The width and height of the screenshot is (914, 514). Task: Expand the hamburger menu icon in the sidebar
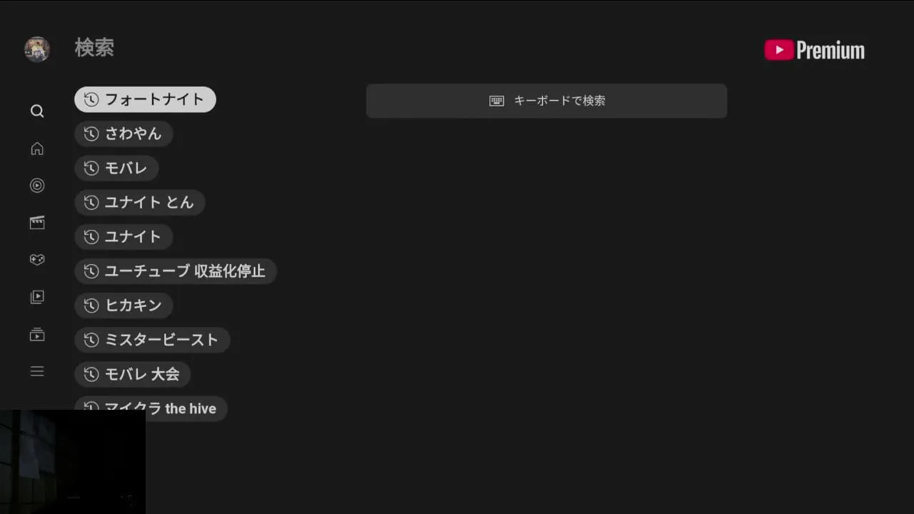click(37, 371)
